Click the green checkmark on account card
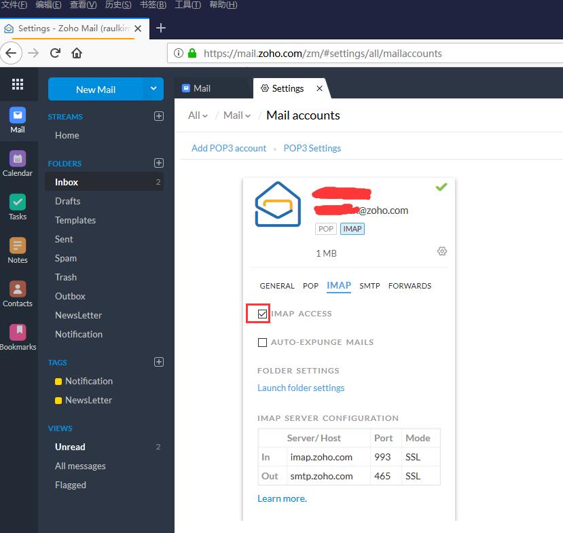Viewport: 563px width, 533px height. point(441,187)
